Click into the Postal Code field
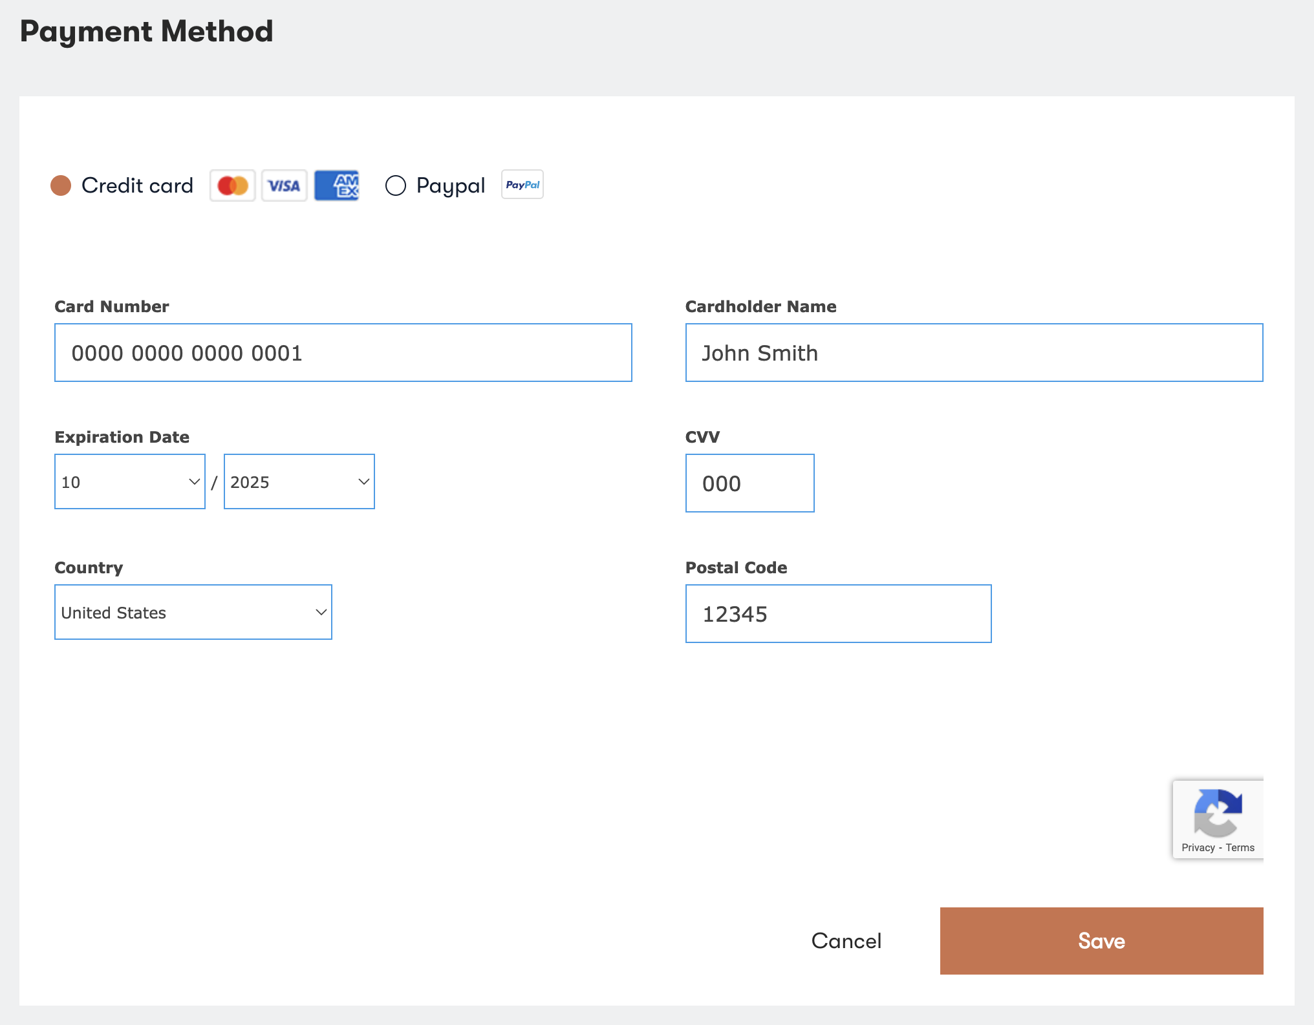The height and width of the screenshot is (1025, 1314). coord(839,614)
